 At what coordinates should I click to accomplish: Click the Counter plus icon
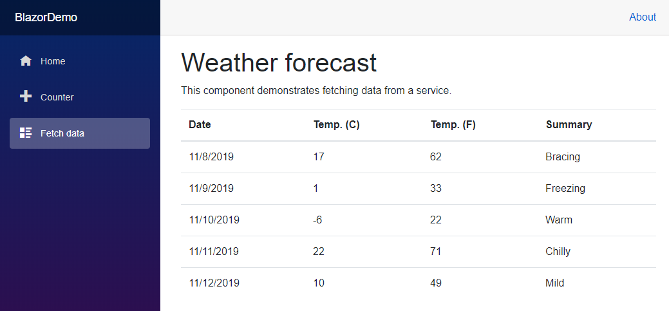click(x=26, y=97)
